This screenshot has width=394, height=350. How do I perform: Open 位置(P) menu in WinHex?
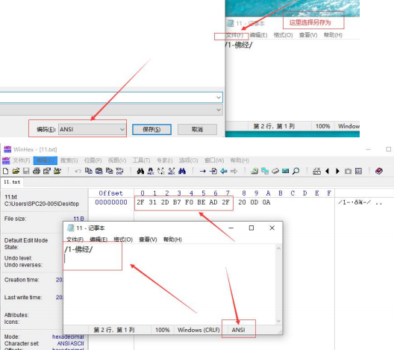(93, 160)
